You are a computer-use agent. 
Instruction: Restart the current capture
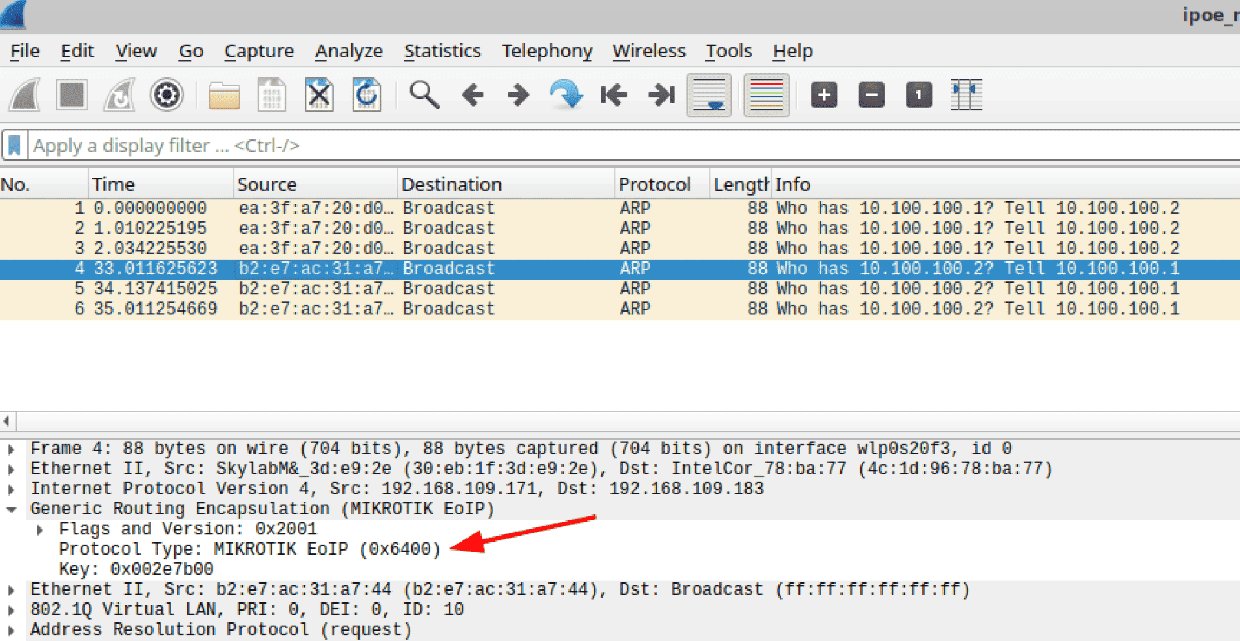click(x=119, y=96)
